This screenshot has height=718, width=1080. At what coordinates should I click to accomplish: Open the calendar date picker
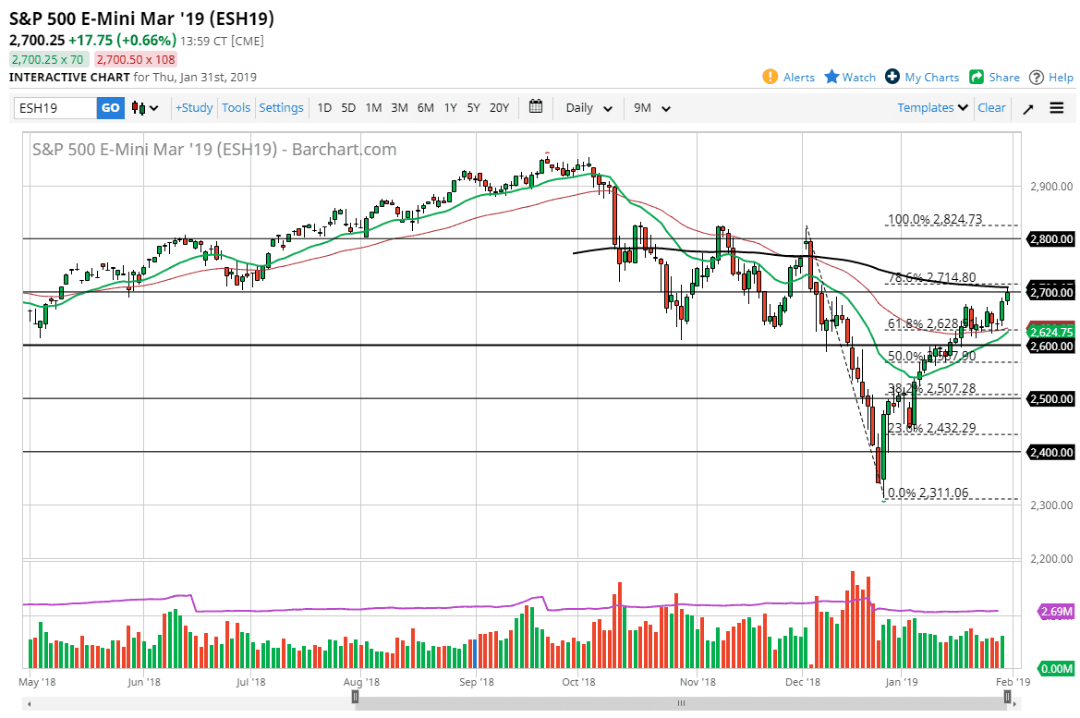[535, 107]
